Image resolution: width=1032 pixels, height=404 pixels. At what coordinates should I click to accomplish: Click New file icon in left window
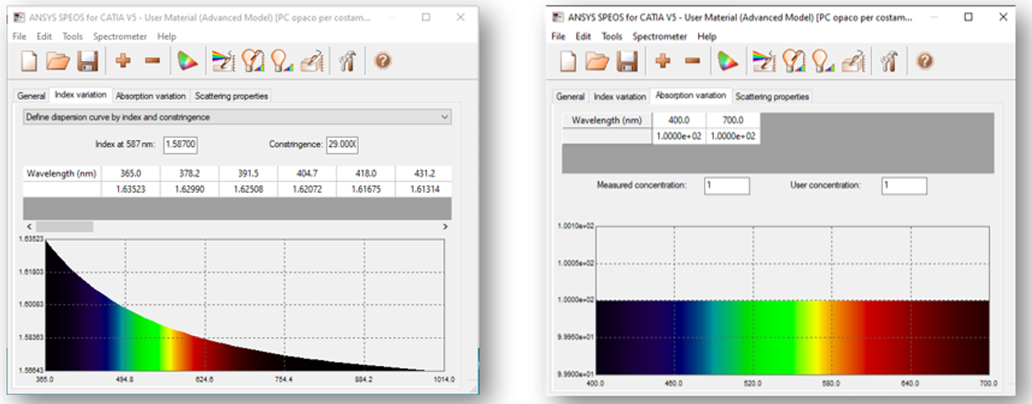coord(28,61)
